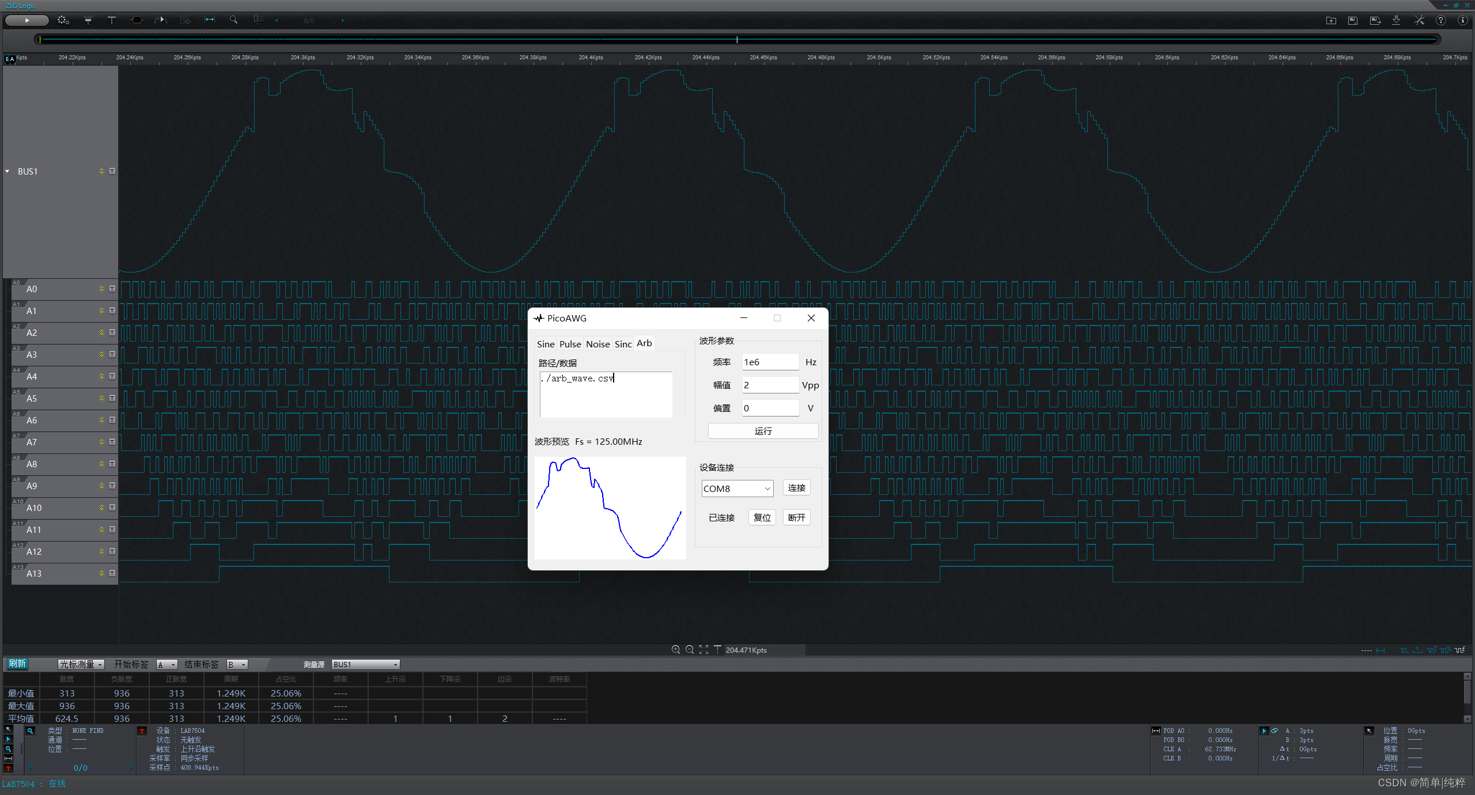Click the 频率 frequency input field
1475x795 pixels.
(x=770, y=362)
